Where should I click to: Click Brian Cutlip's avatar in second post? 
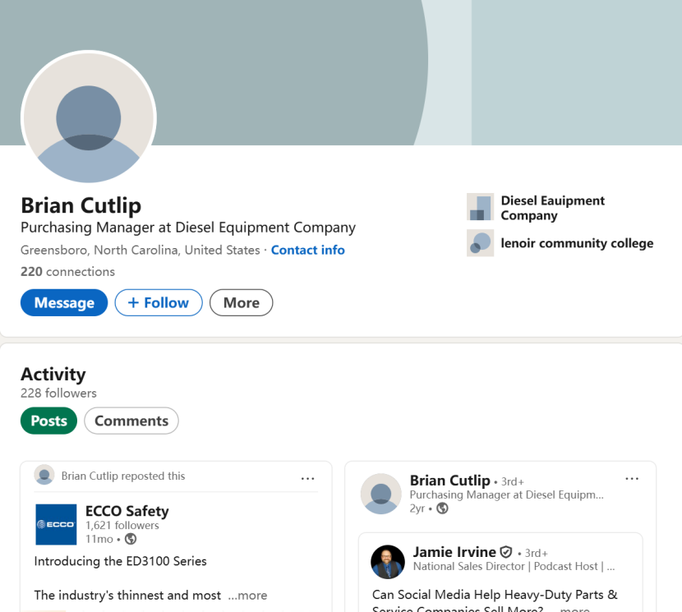tap(381, 494)
